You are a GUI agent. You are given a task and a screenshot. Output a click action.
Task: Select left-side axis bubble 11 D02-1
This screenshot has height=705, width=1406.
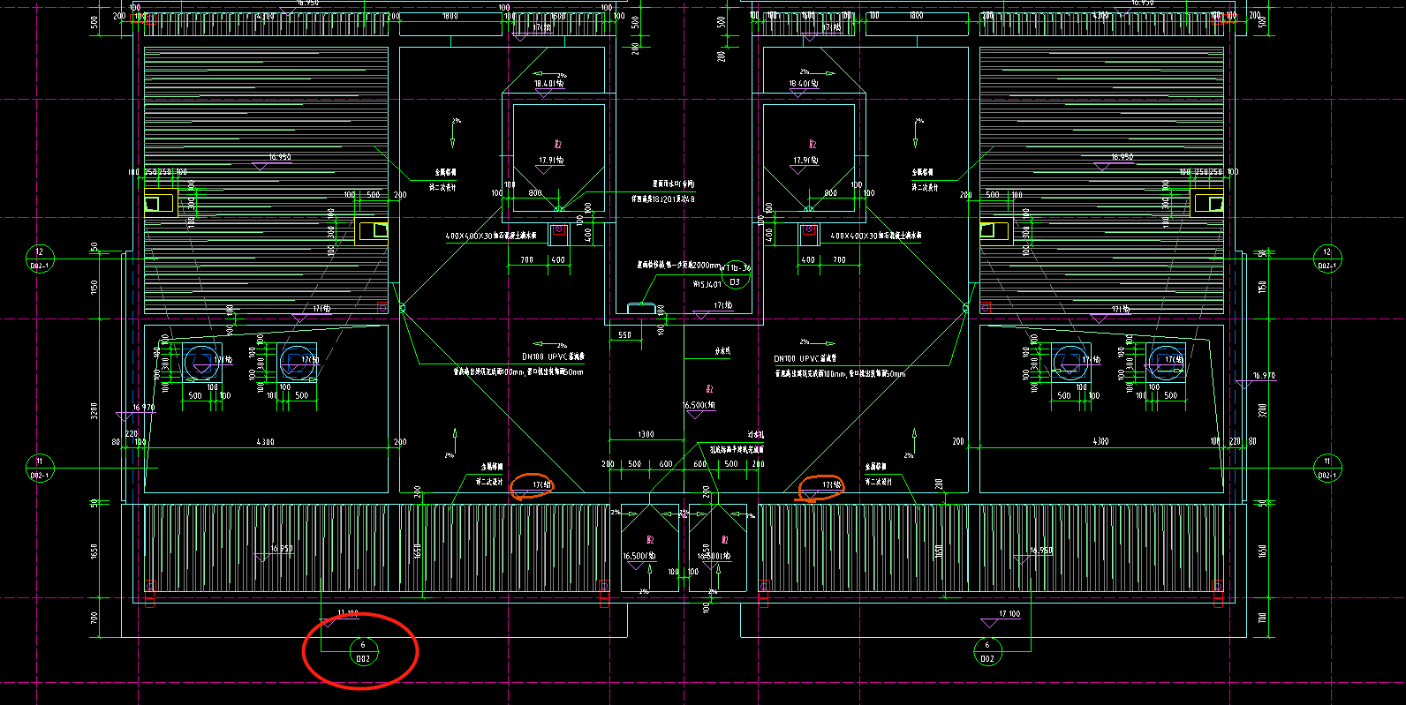coord(40,468)
